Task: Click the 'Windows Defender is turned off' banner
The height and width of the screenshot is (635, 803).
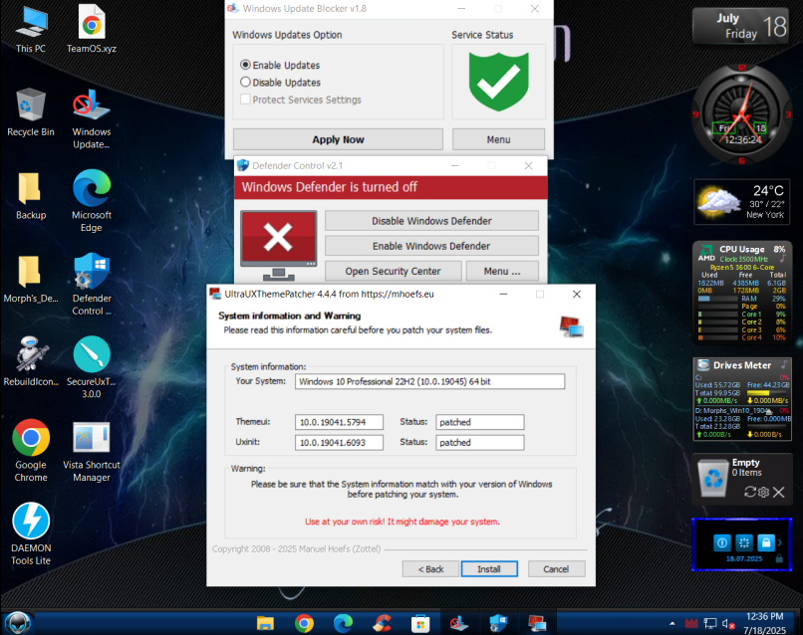Action: [391, 187]
